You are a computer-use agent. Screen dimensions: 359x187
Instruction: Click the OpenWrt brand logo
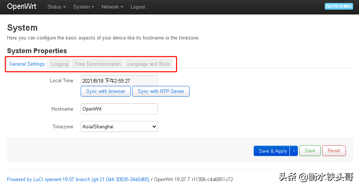[x=22, y=7]
